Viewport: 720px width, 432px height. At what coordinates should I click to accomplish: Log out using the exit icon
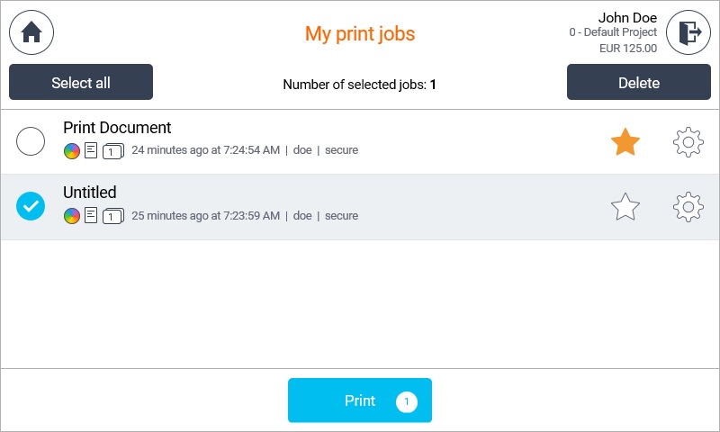pos(688,32)
